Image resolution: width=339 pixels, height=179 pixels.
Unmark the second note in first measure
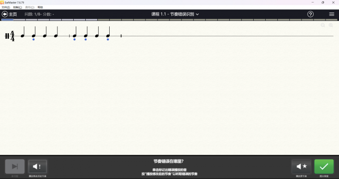pyautogui.click(x=34, y=32)
